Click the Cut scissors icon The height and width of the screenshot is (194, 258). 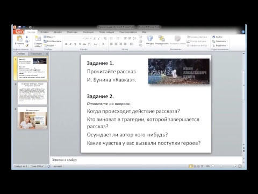coord(27,37)
